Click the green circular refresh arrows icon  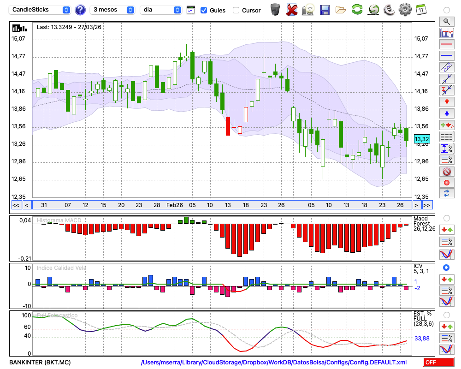pos(357,10)
